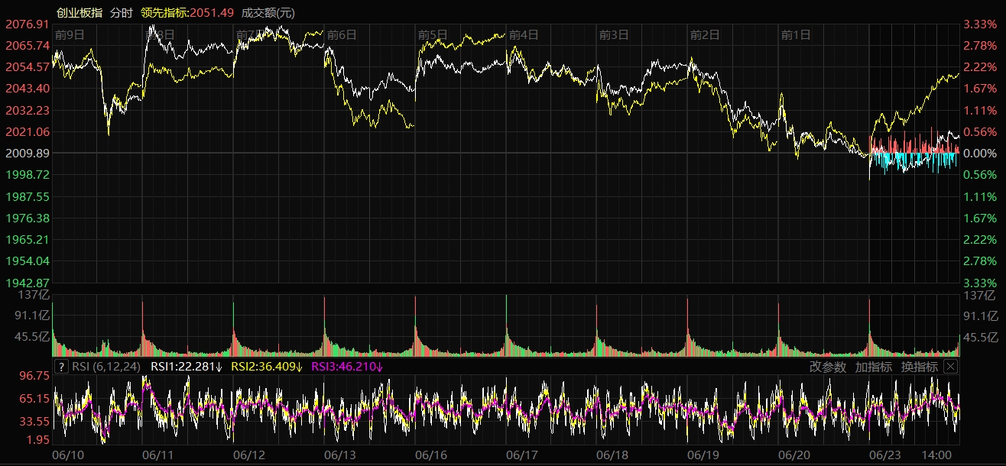
Task: Click the RSI help question mark icon
Action: (x=62, y=367)
